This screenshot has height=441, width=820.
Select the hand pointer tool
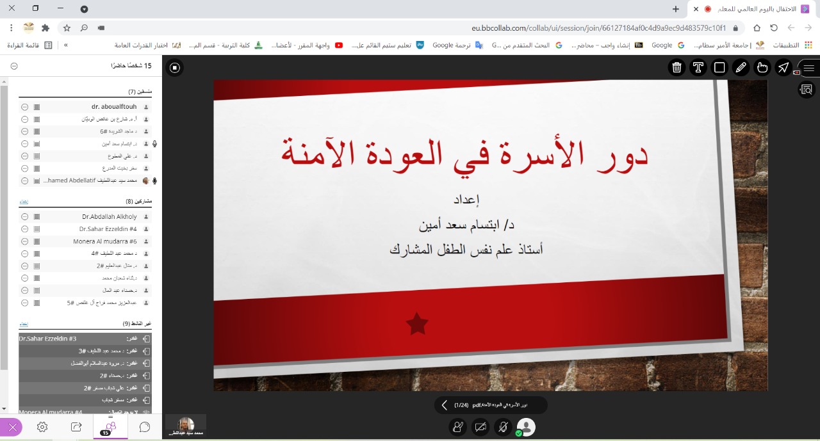click(762, 68)
